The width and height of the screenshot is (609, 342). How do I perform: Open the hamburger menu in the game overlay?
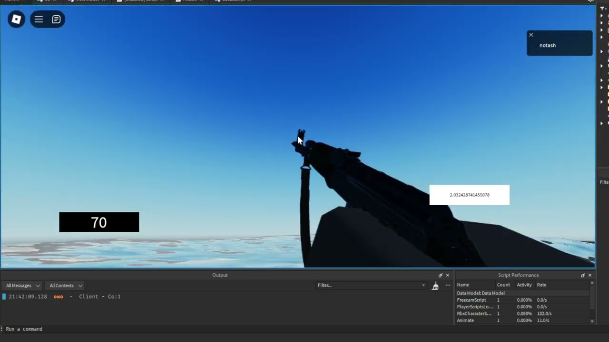tap(39, 19)
